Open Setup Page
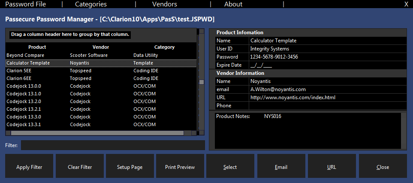The height and width of the screenshot is (183, 413). (x=130, y=167)
